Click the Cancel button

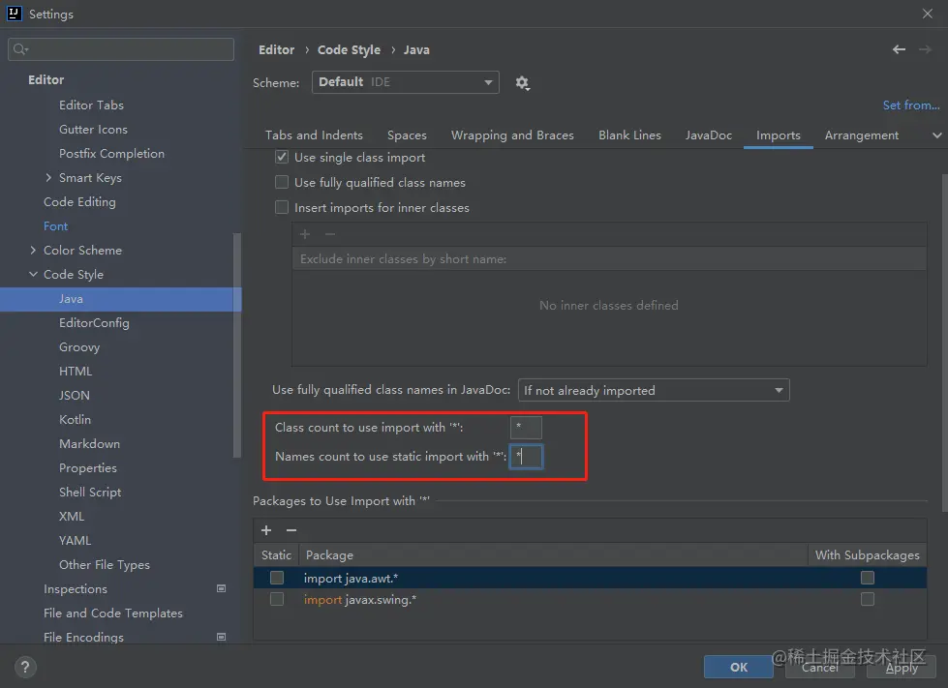[x=820, y=667]
